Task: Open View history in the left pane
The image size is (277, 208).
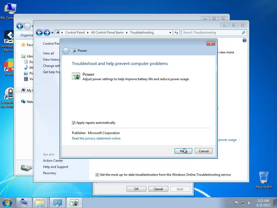Action: tap(51, 59)
